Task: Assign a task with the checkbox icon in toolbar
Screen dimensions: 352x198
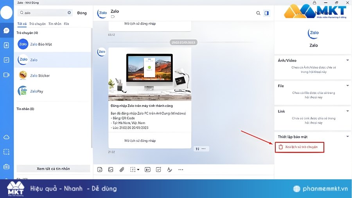Action: click(x=158, y=169)
